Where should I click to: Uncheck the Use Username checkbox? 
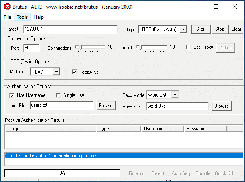(12, 95)
